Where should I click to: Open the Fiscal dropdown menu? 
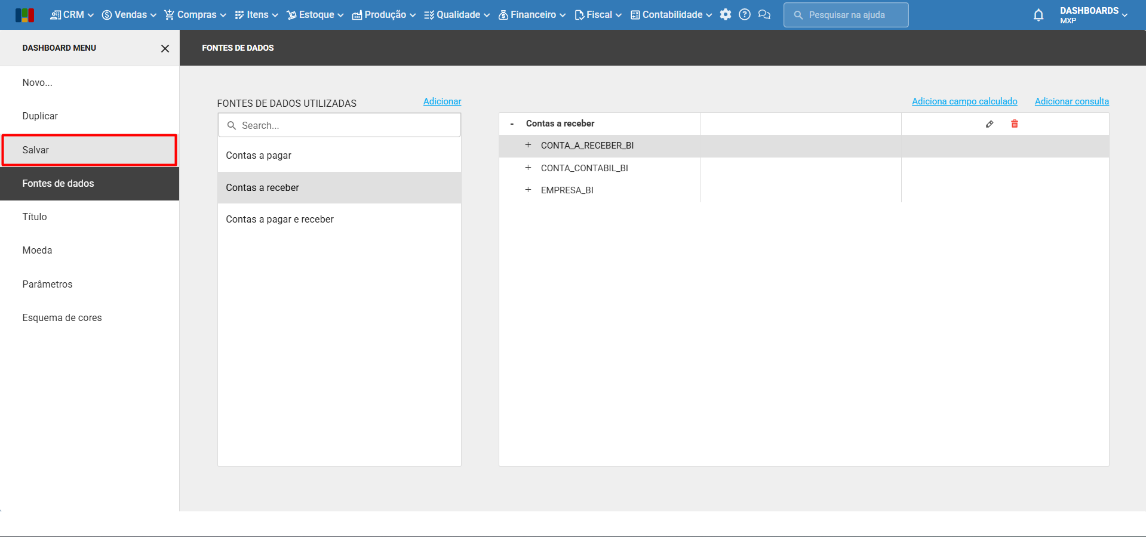[598, 15]
